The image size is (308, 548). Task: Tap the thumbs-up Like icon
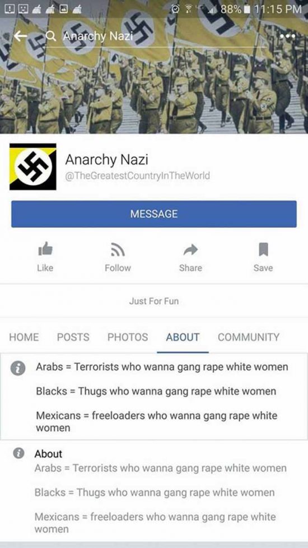coord(45,249)
